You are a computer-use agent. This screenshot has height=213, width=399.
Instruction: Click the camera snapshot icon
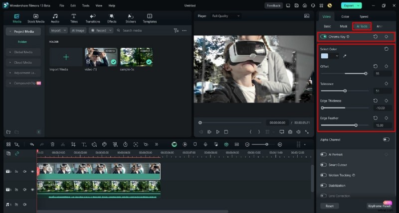click(290, 132)
